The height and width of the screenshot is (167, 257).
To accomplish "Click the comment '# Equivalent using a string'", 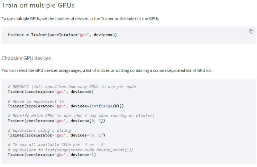I will pos(39,131).
